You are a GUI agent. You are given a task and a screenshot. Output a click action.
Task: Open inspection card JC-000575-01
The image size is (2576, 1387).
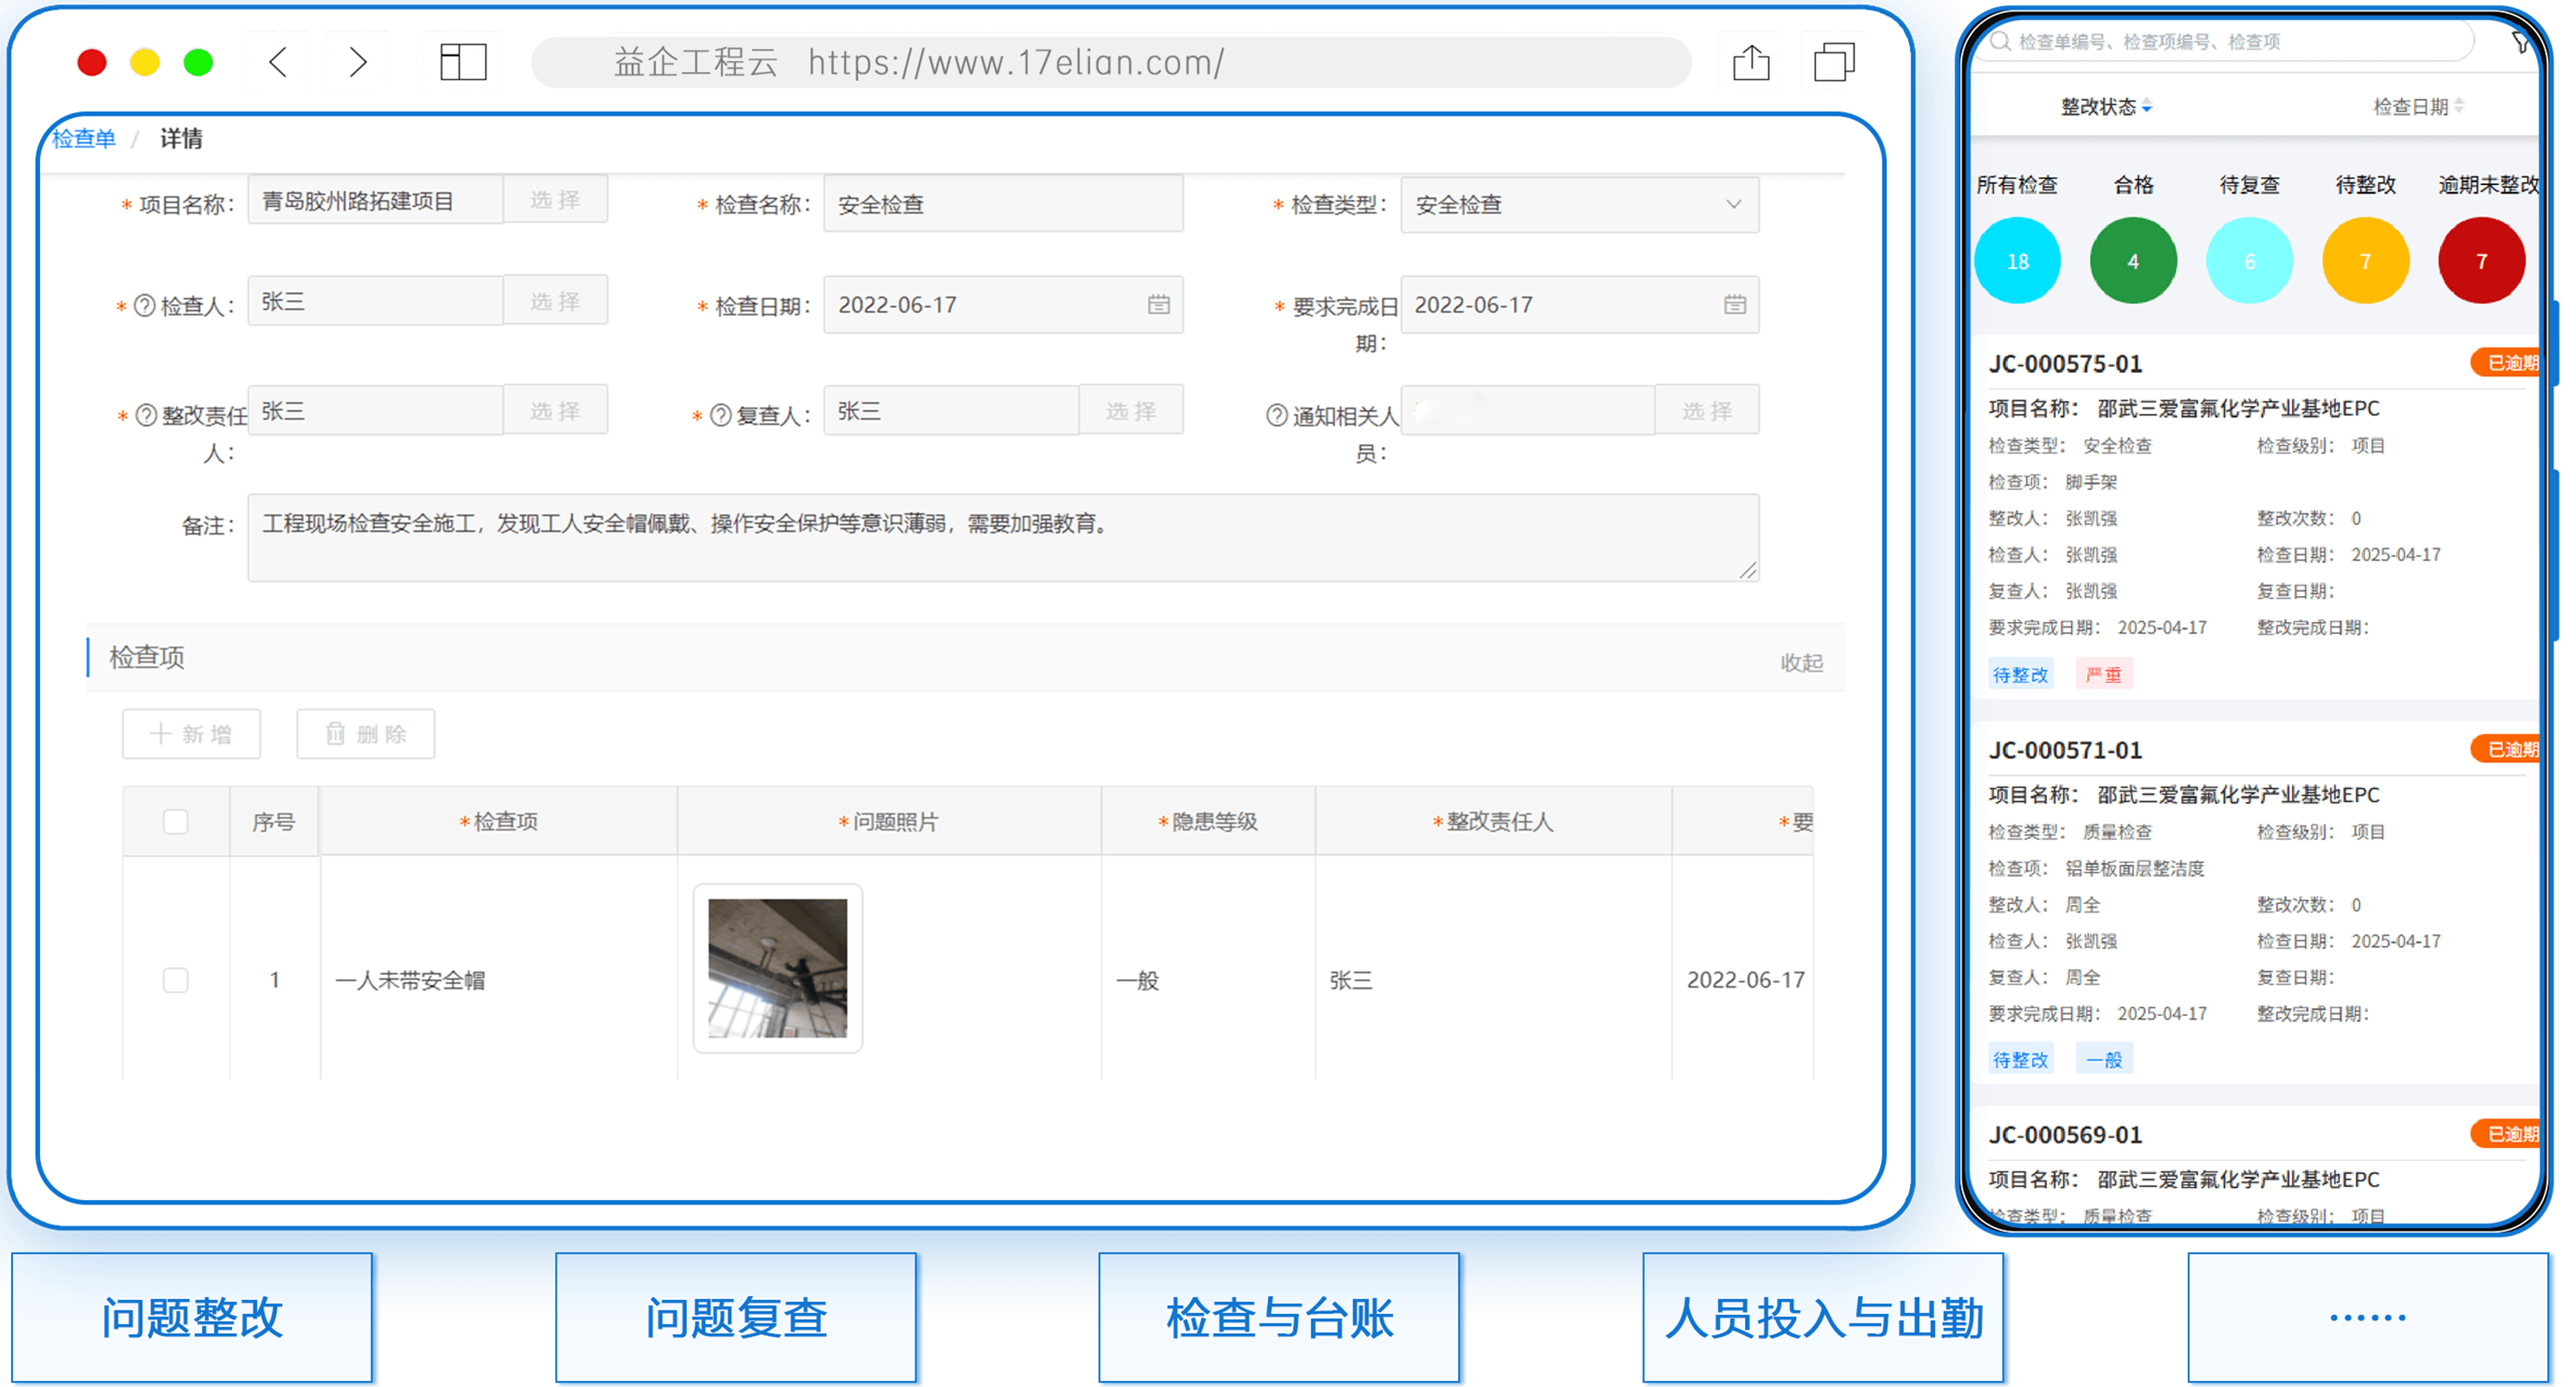[x=2255, y=517]
